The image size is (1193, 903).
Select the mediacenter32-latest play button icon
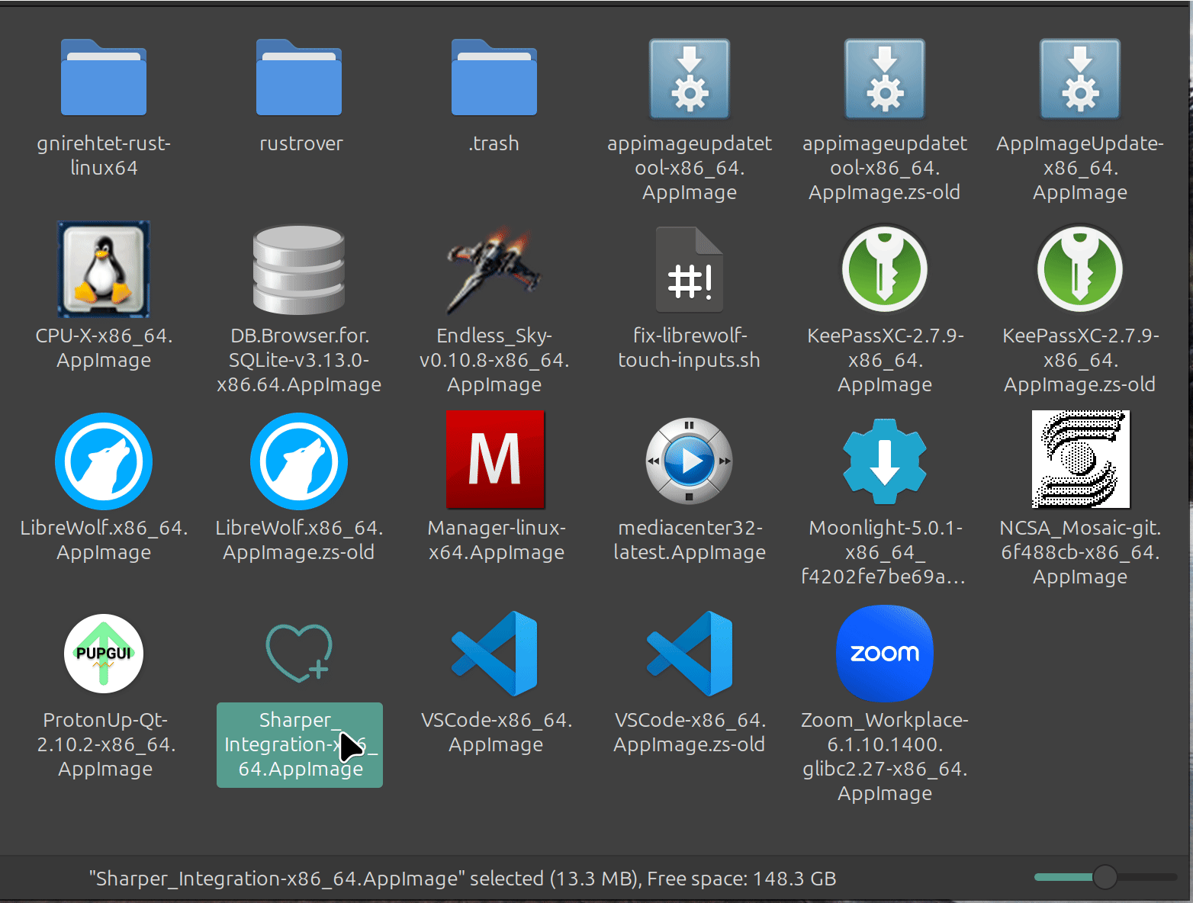(690, 461)
